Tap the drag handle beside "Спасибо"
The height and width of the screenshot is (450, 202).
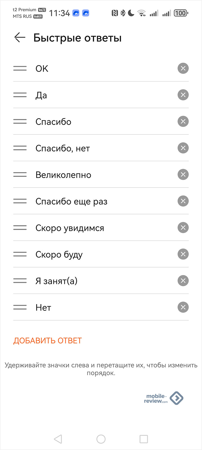click(20, 121)
